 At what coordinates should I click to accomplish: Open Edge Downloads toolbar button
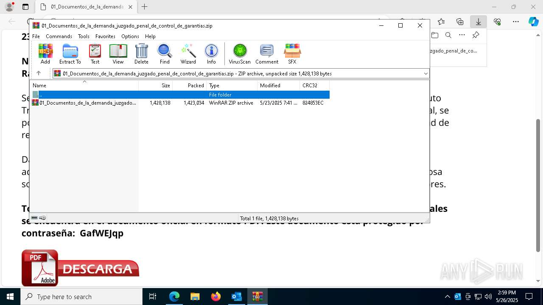478,22
